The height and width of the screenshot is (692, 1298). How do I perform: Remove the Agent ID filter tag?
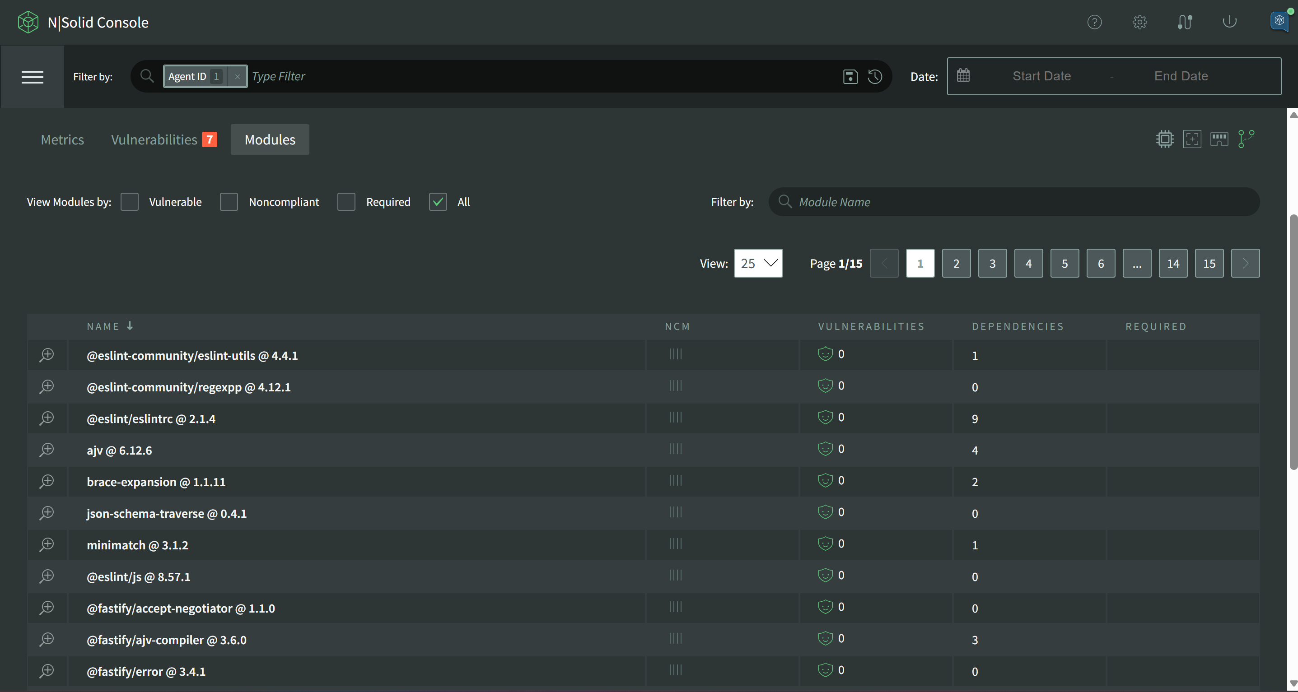(237, 77)
